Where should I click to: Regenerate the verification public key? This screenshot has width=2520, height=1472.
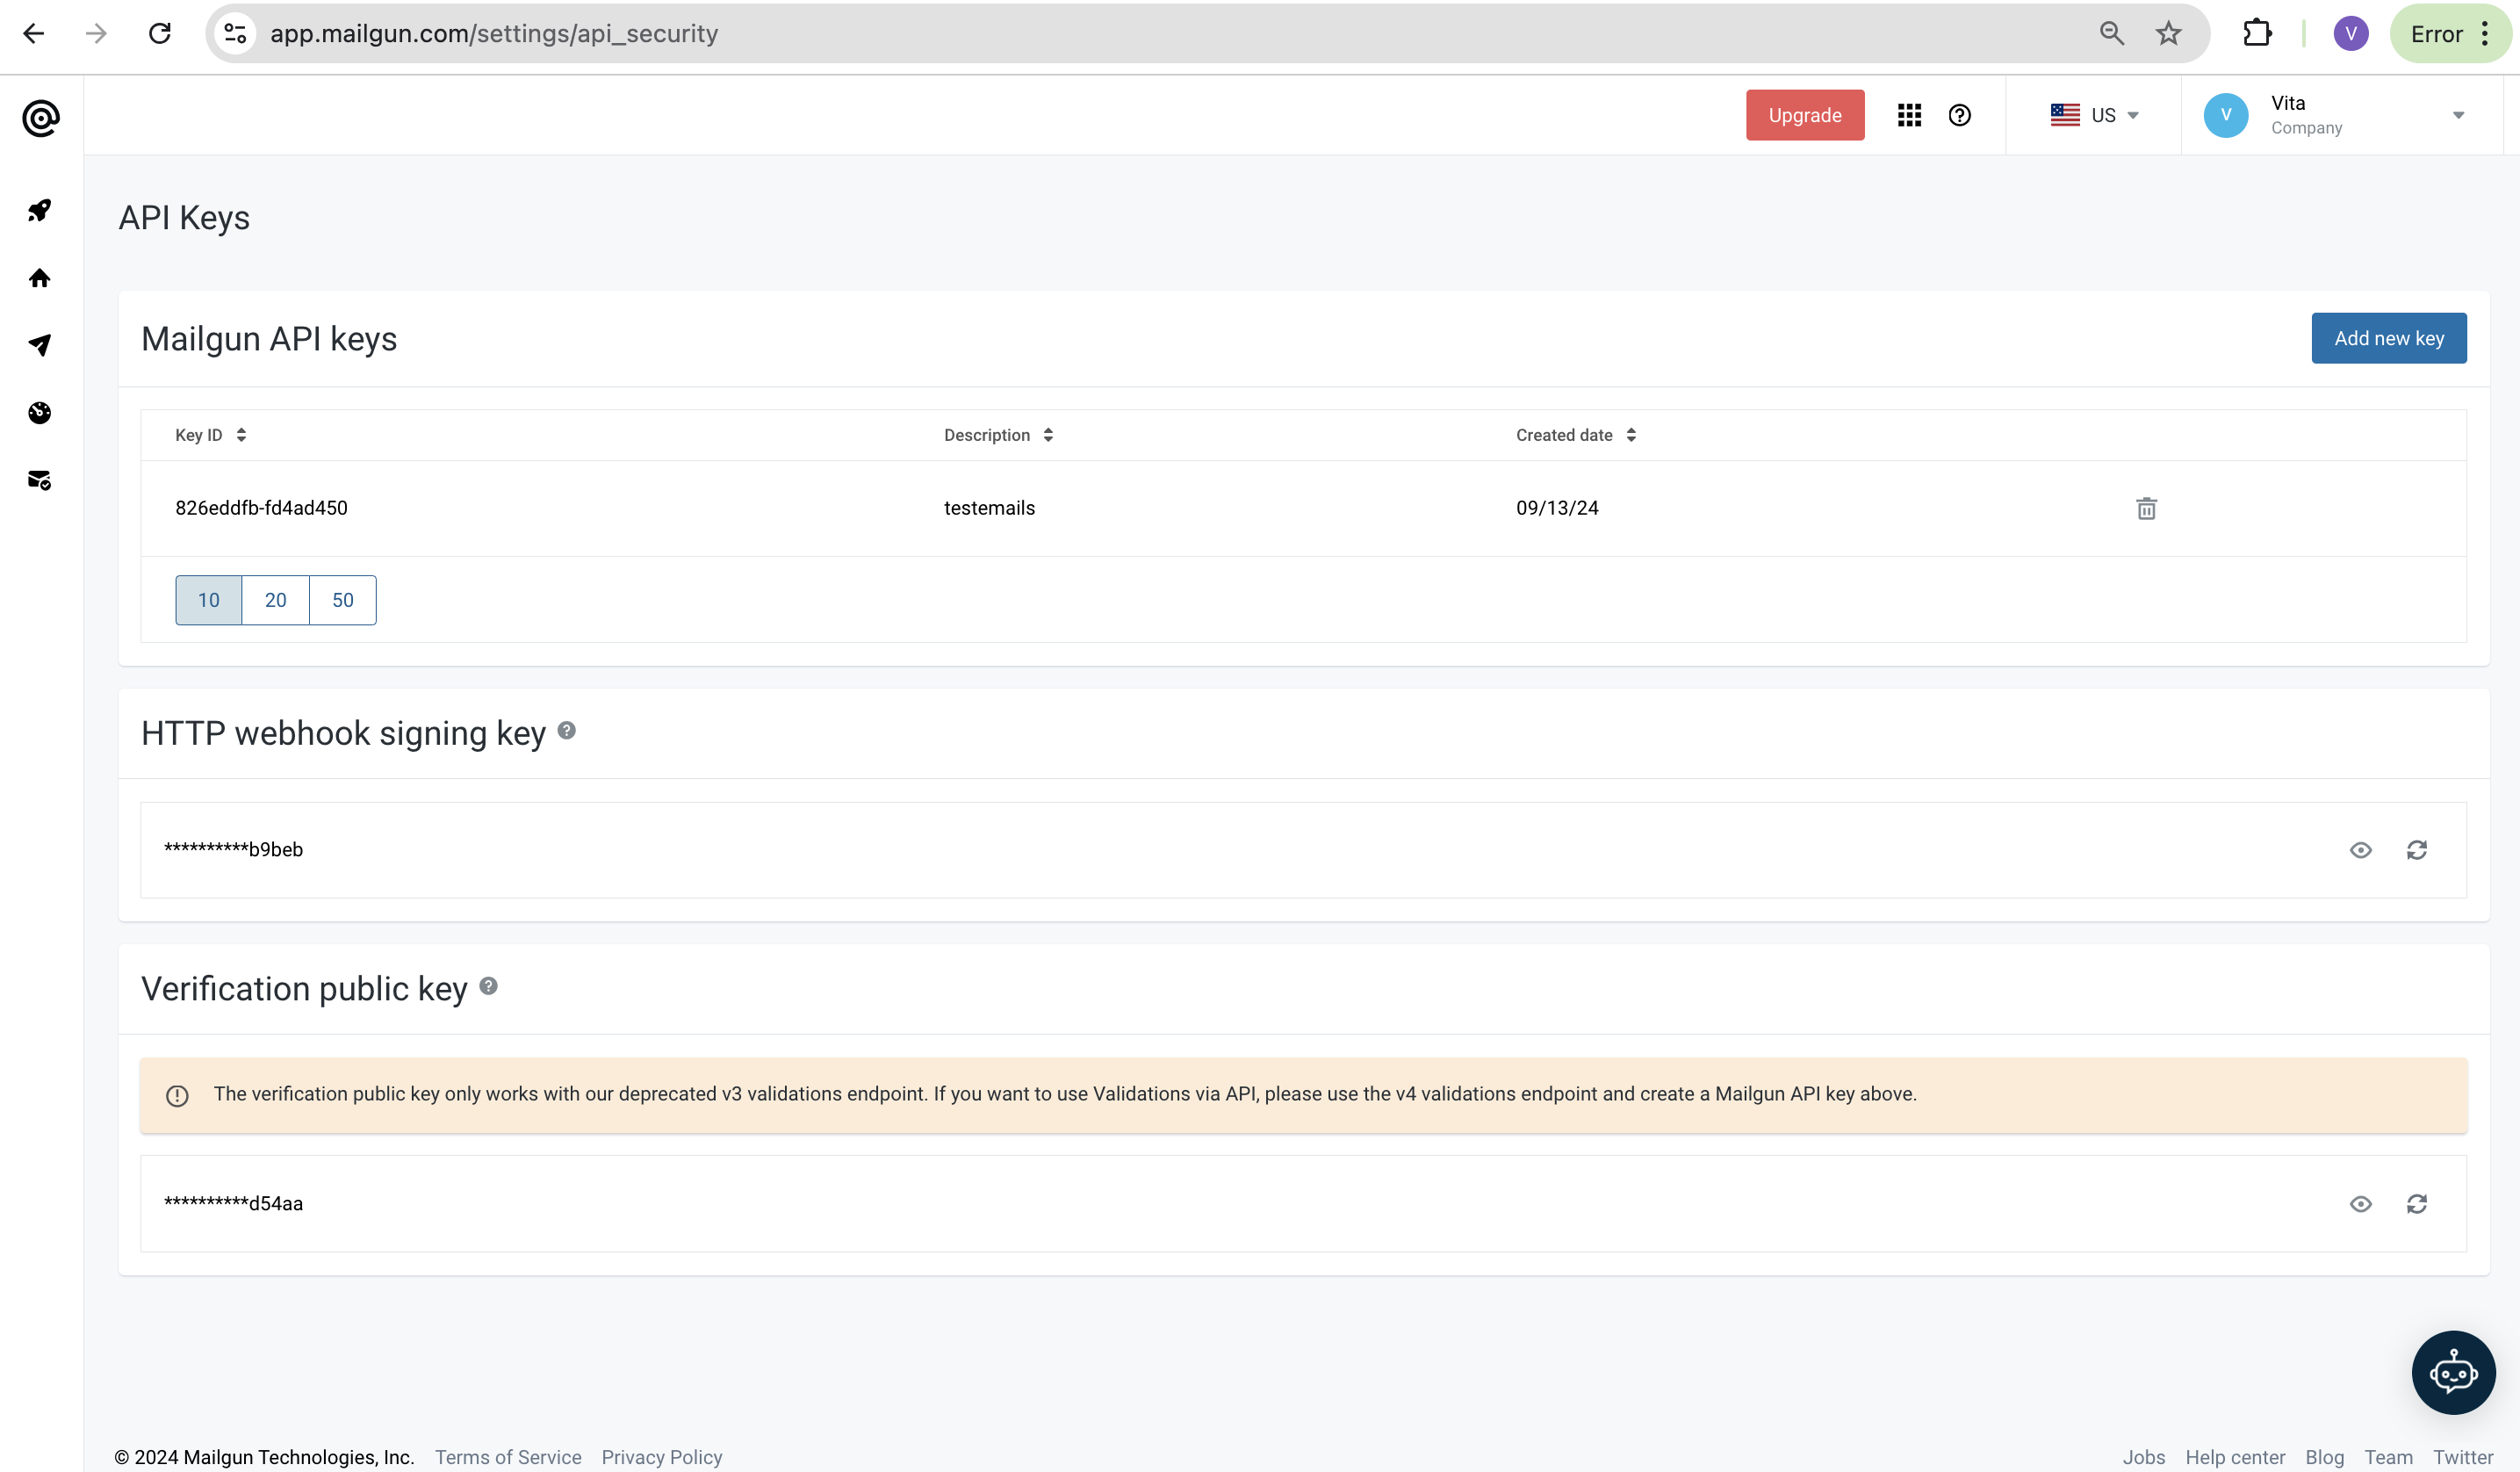point(2416,1204)
